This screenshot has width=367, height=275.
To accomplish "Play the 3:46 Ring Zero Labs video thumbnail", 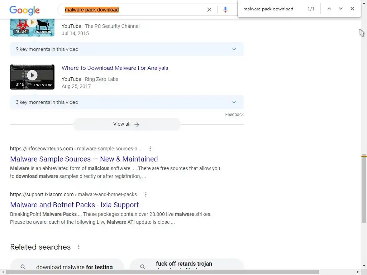I will click(x=32, y=77).
